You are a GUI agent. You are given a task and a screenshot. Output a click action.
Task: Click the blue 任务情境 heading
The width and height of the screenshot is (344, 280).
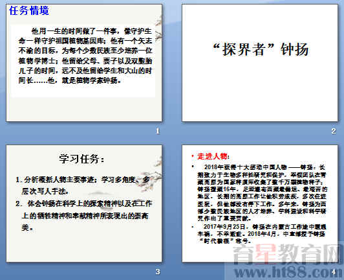pos(29,11)
